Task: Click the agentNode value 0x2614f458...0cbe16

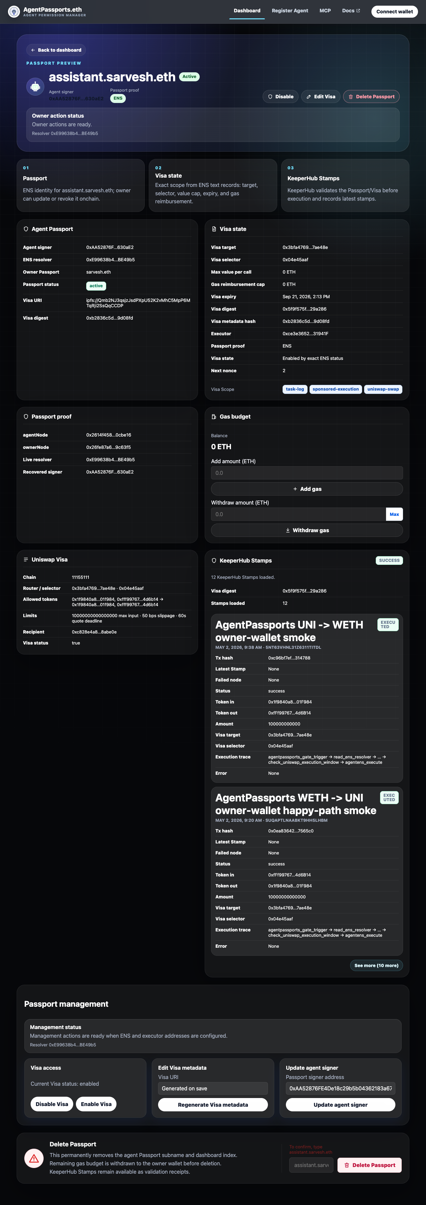Action: pyautogui.click(x=109, y=435)
